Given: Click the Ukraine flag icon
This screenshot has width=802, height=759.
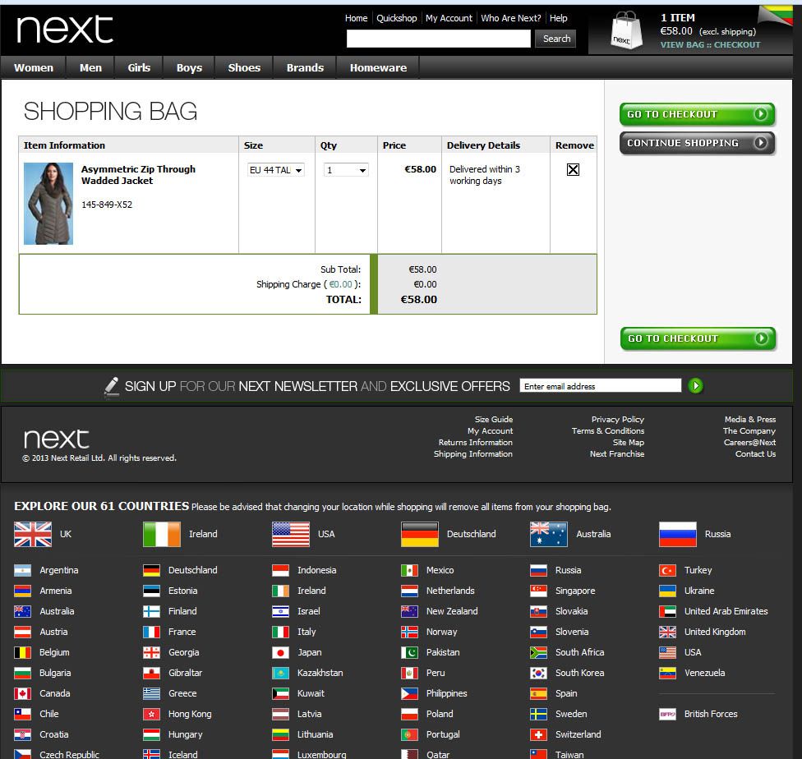Looking at the screenshot, I should pyautogui.click(x=667, y=591).
